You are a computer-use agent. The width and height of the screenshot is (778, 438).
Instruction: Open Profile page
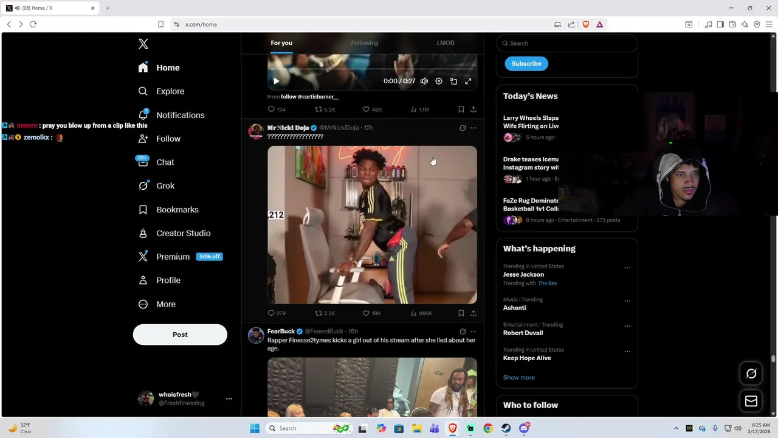coord(159,280)
